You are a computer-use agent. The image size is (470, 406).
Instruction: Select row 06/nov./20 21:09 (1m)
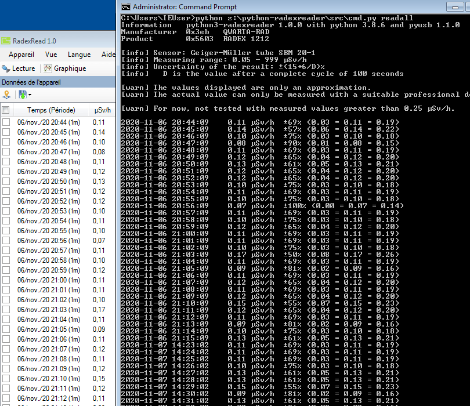click(x=57, y=368)
